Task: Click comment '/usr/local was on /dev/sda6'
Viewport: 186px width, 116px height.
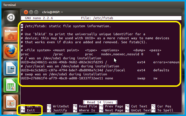Action: point(70,66)
